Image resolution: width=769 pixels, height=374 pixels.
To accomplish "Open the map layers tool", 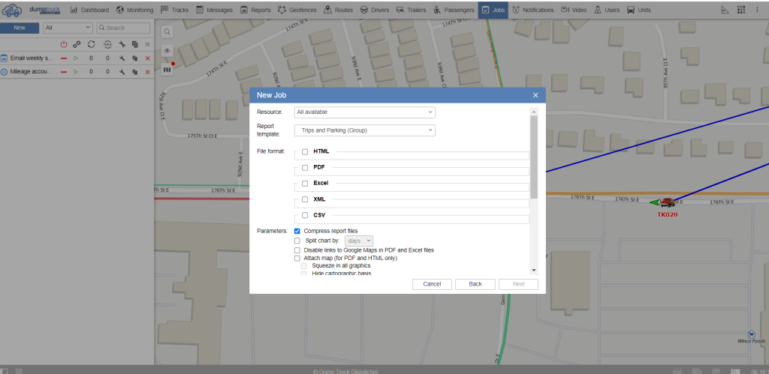I will (167, 70).
